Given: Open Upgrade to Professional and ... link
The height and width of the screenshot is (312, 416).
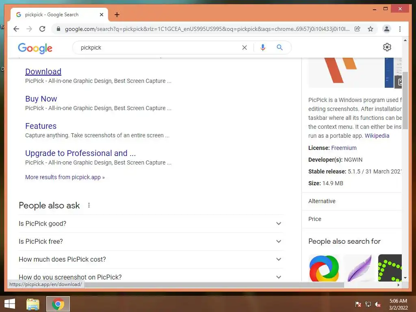Looking at the screenshot, I should (80, 153).
